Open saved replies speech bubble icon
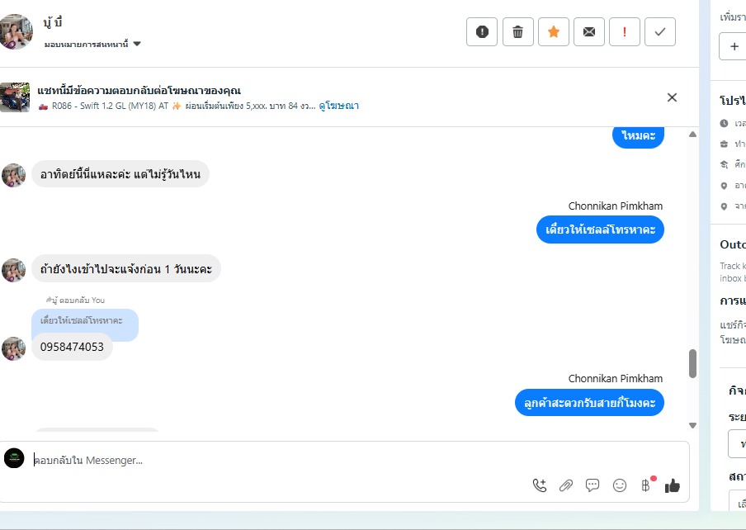Viewport: 746px width, 530px height. tap(593, 485)
